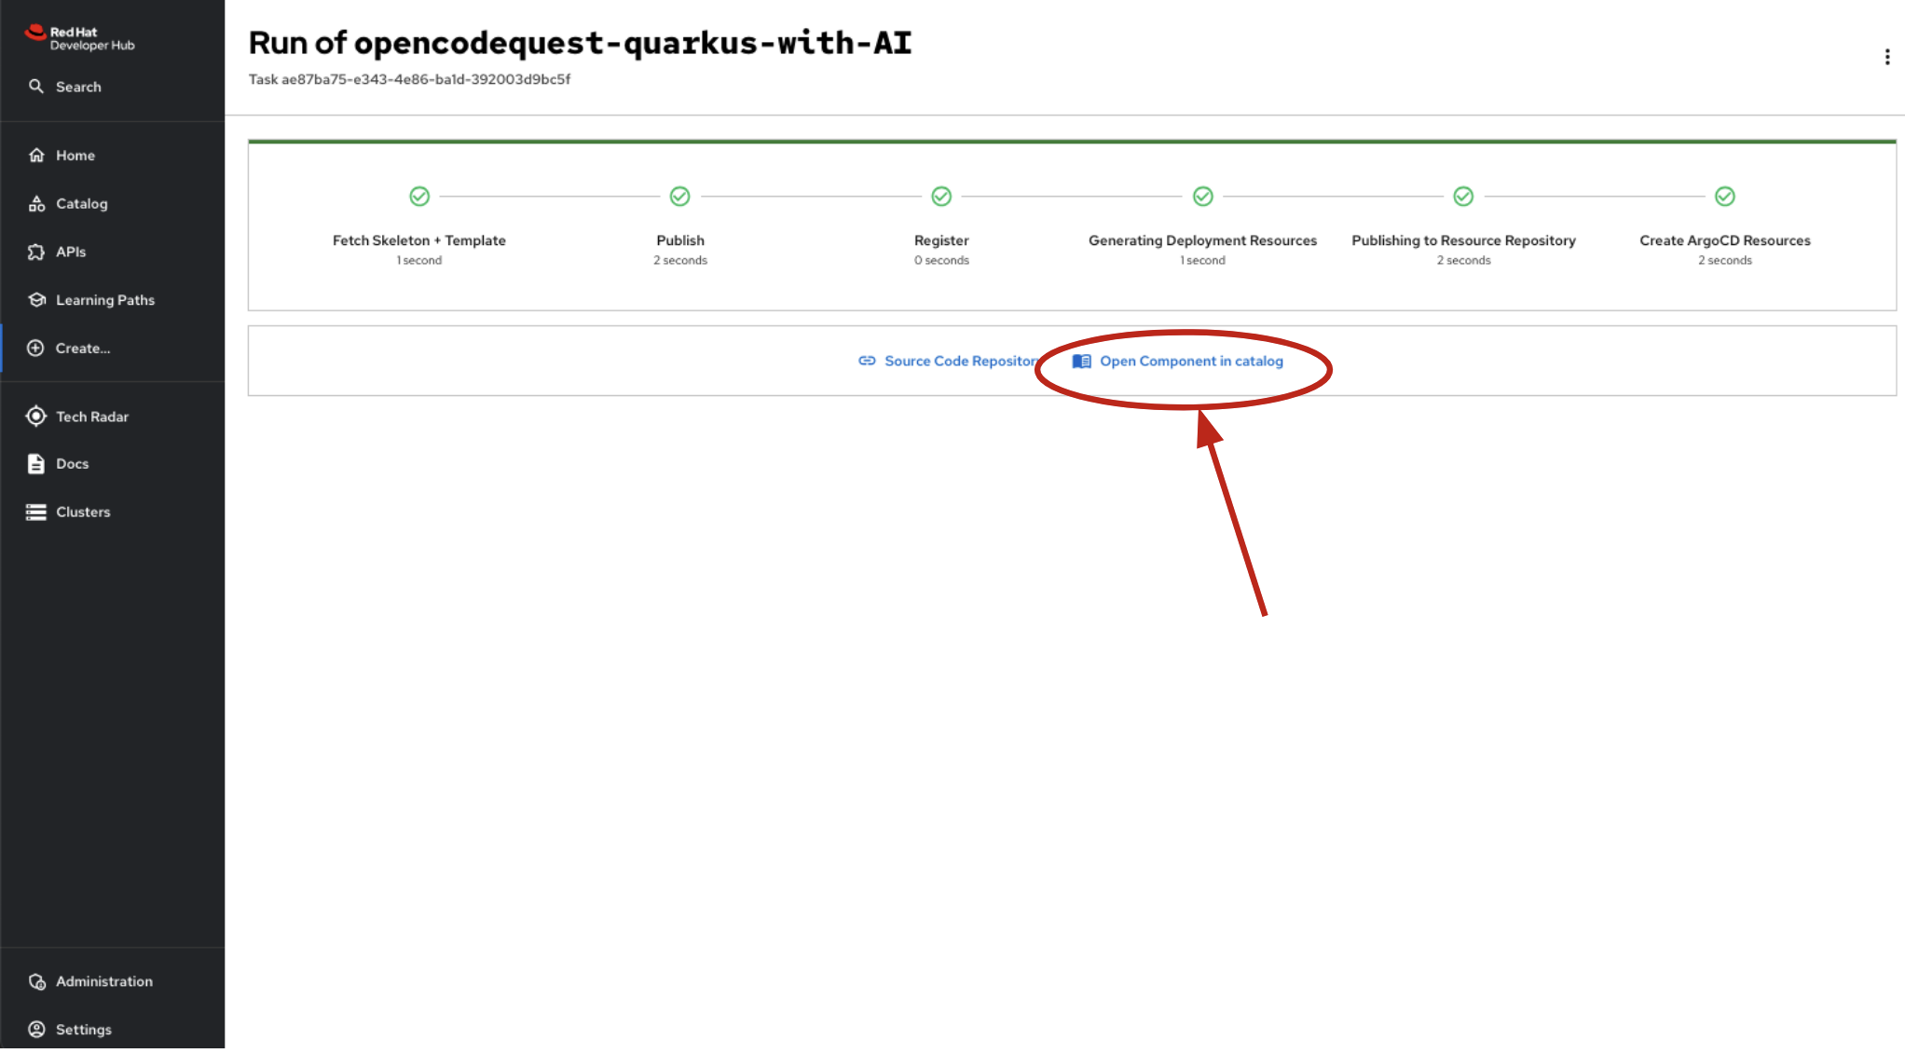Click the Fetch Skeleton step checkmark
Viewport: 1905px width, 1053px height.
tap(419, 197)
